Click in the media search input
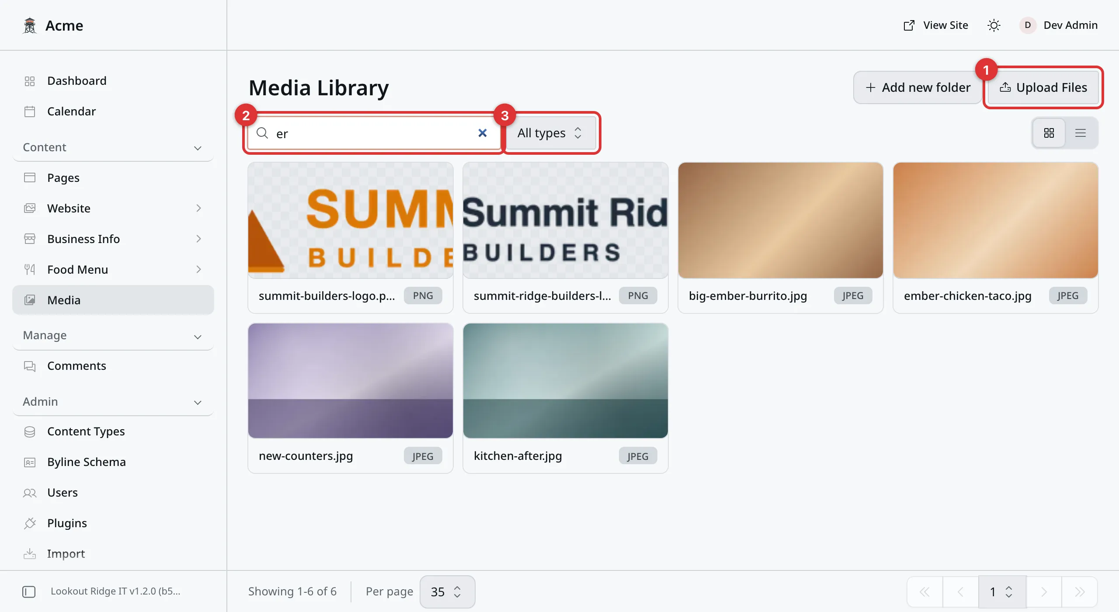The height and width of the screenshot is (612, 1119). pyautogui.click(x=374, y=133)
